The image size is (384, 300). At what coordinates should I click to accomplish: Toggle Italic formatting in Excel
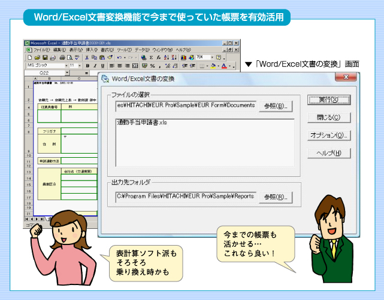[x=95, y=66]
